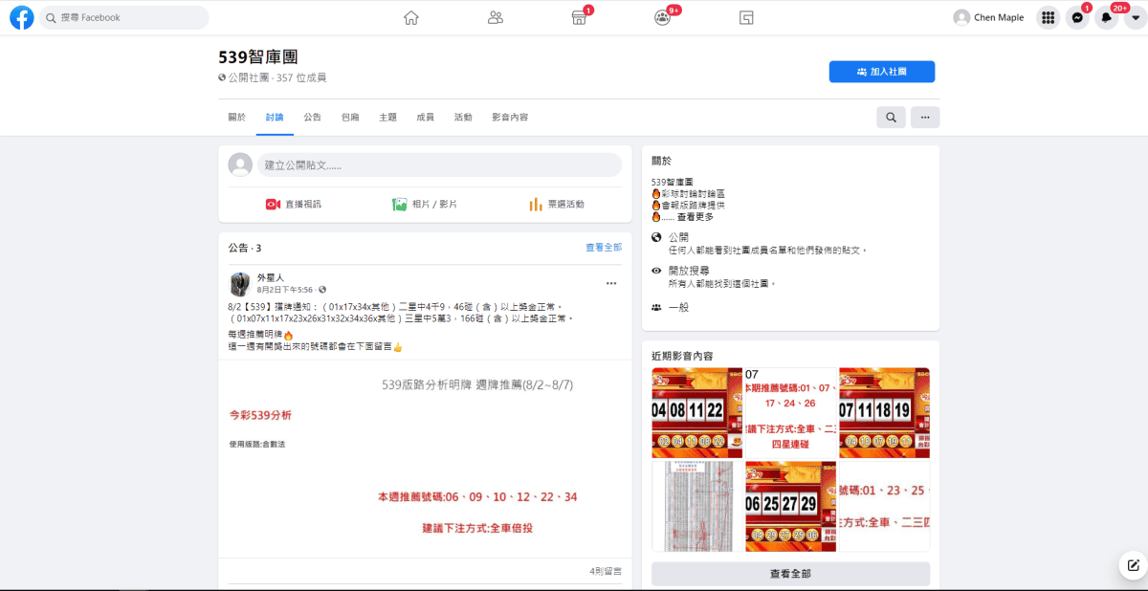
Task: Open the 成員 tab
Action: 425,117
